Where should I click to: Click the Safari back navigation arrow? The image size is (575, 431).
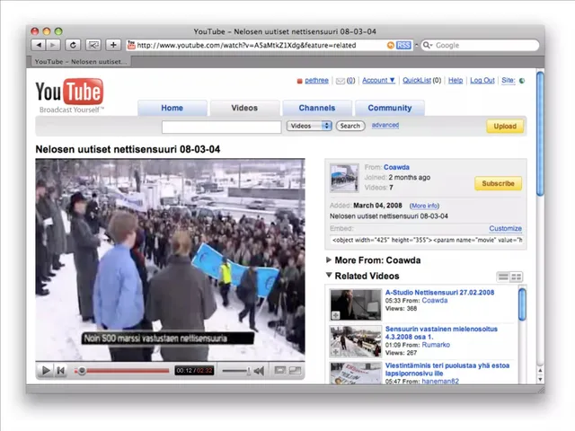[38, 45]
